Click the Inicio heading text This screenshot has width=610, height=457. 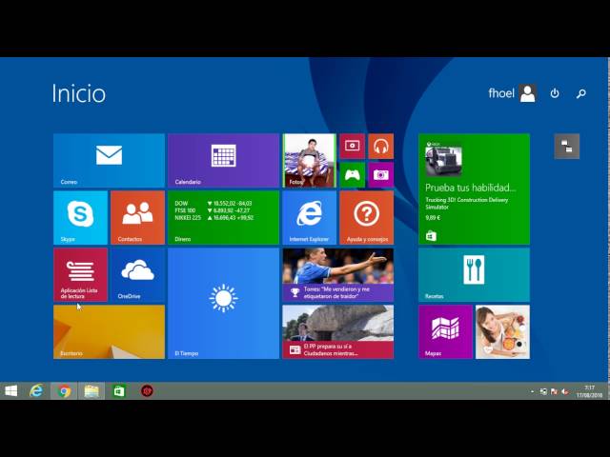click(x=79, y=93)
